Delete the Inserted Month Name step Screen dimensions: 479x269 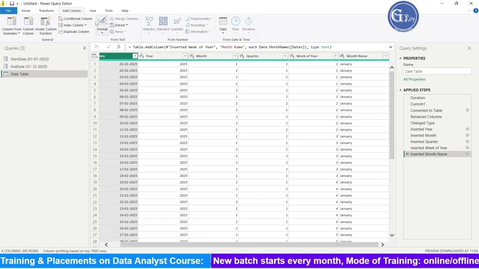(407, 154)
